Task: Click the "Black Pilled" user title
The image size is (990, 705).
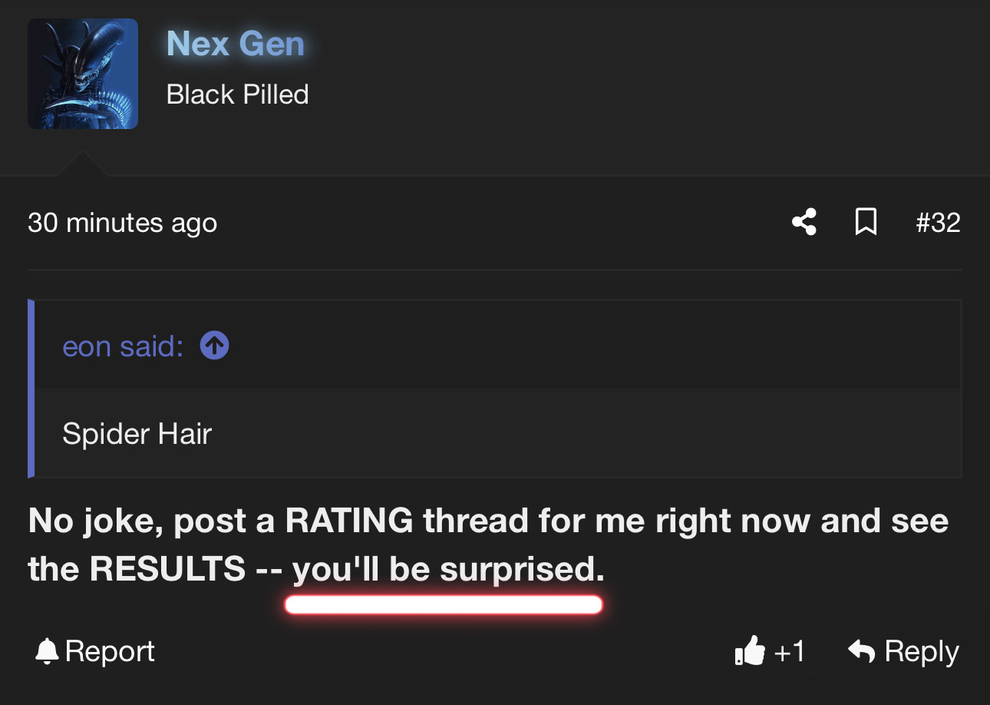Action: 237,94
